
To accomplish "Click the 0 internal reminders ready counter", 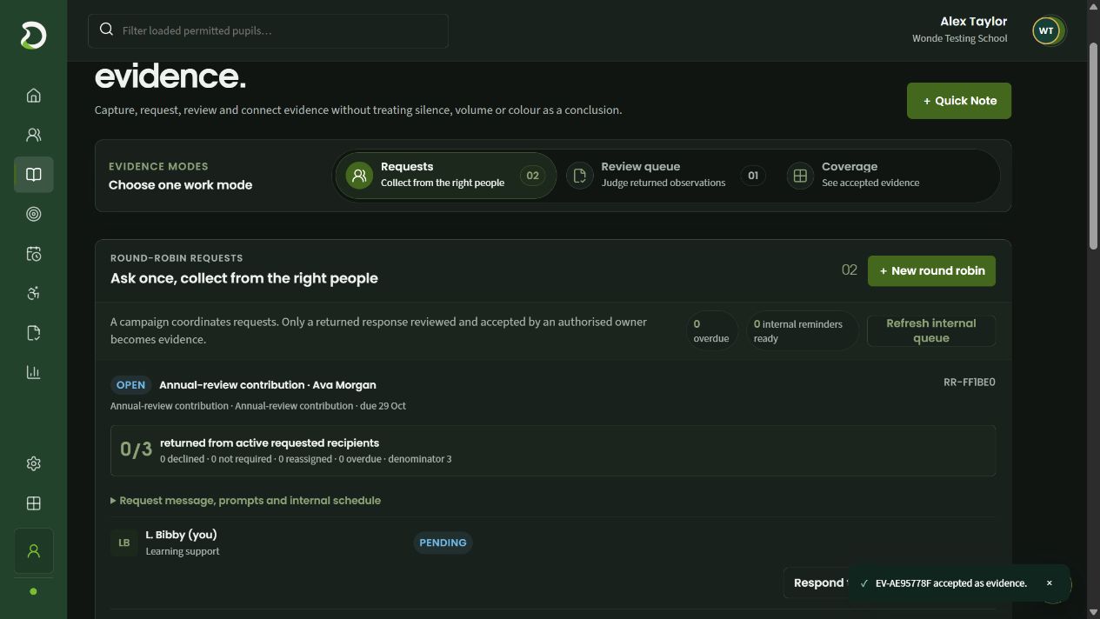I will 801,330.
